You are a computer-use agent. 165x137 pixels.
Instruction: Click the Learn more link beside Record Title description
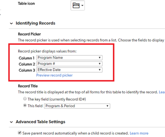(162, 92)
